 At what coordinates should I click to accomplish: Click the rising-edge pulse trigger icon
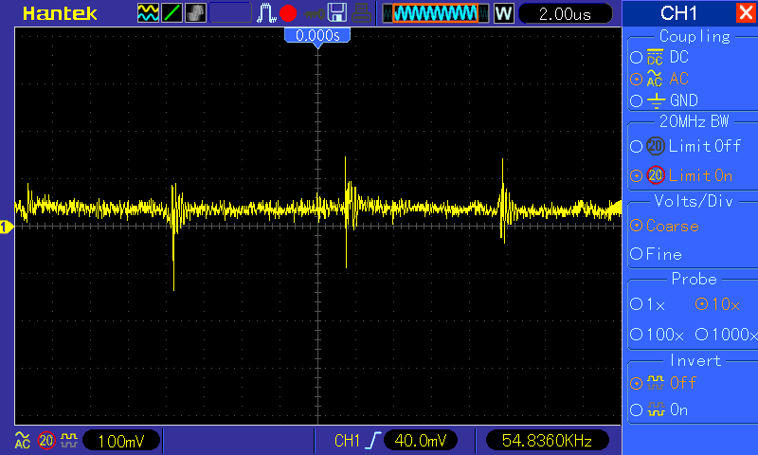pyautogui.click(x=265, y=13)
